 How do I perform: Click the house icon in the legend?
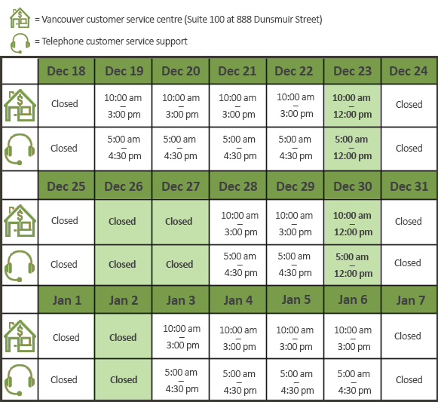20,18
